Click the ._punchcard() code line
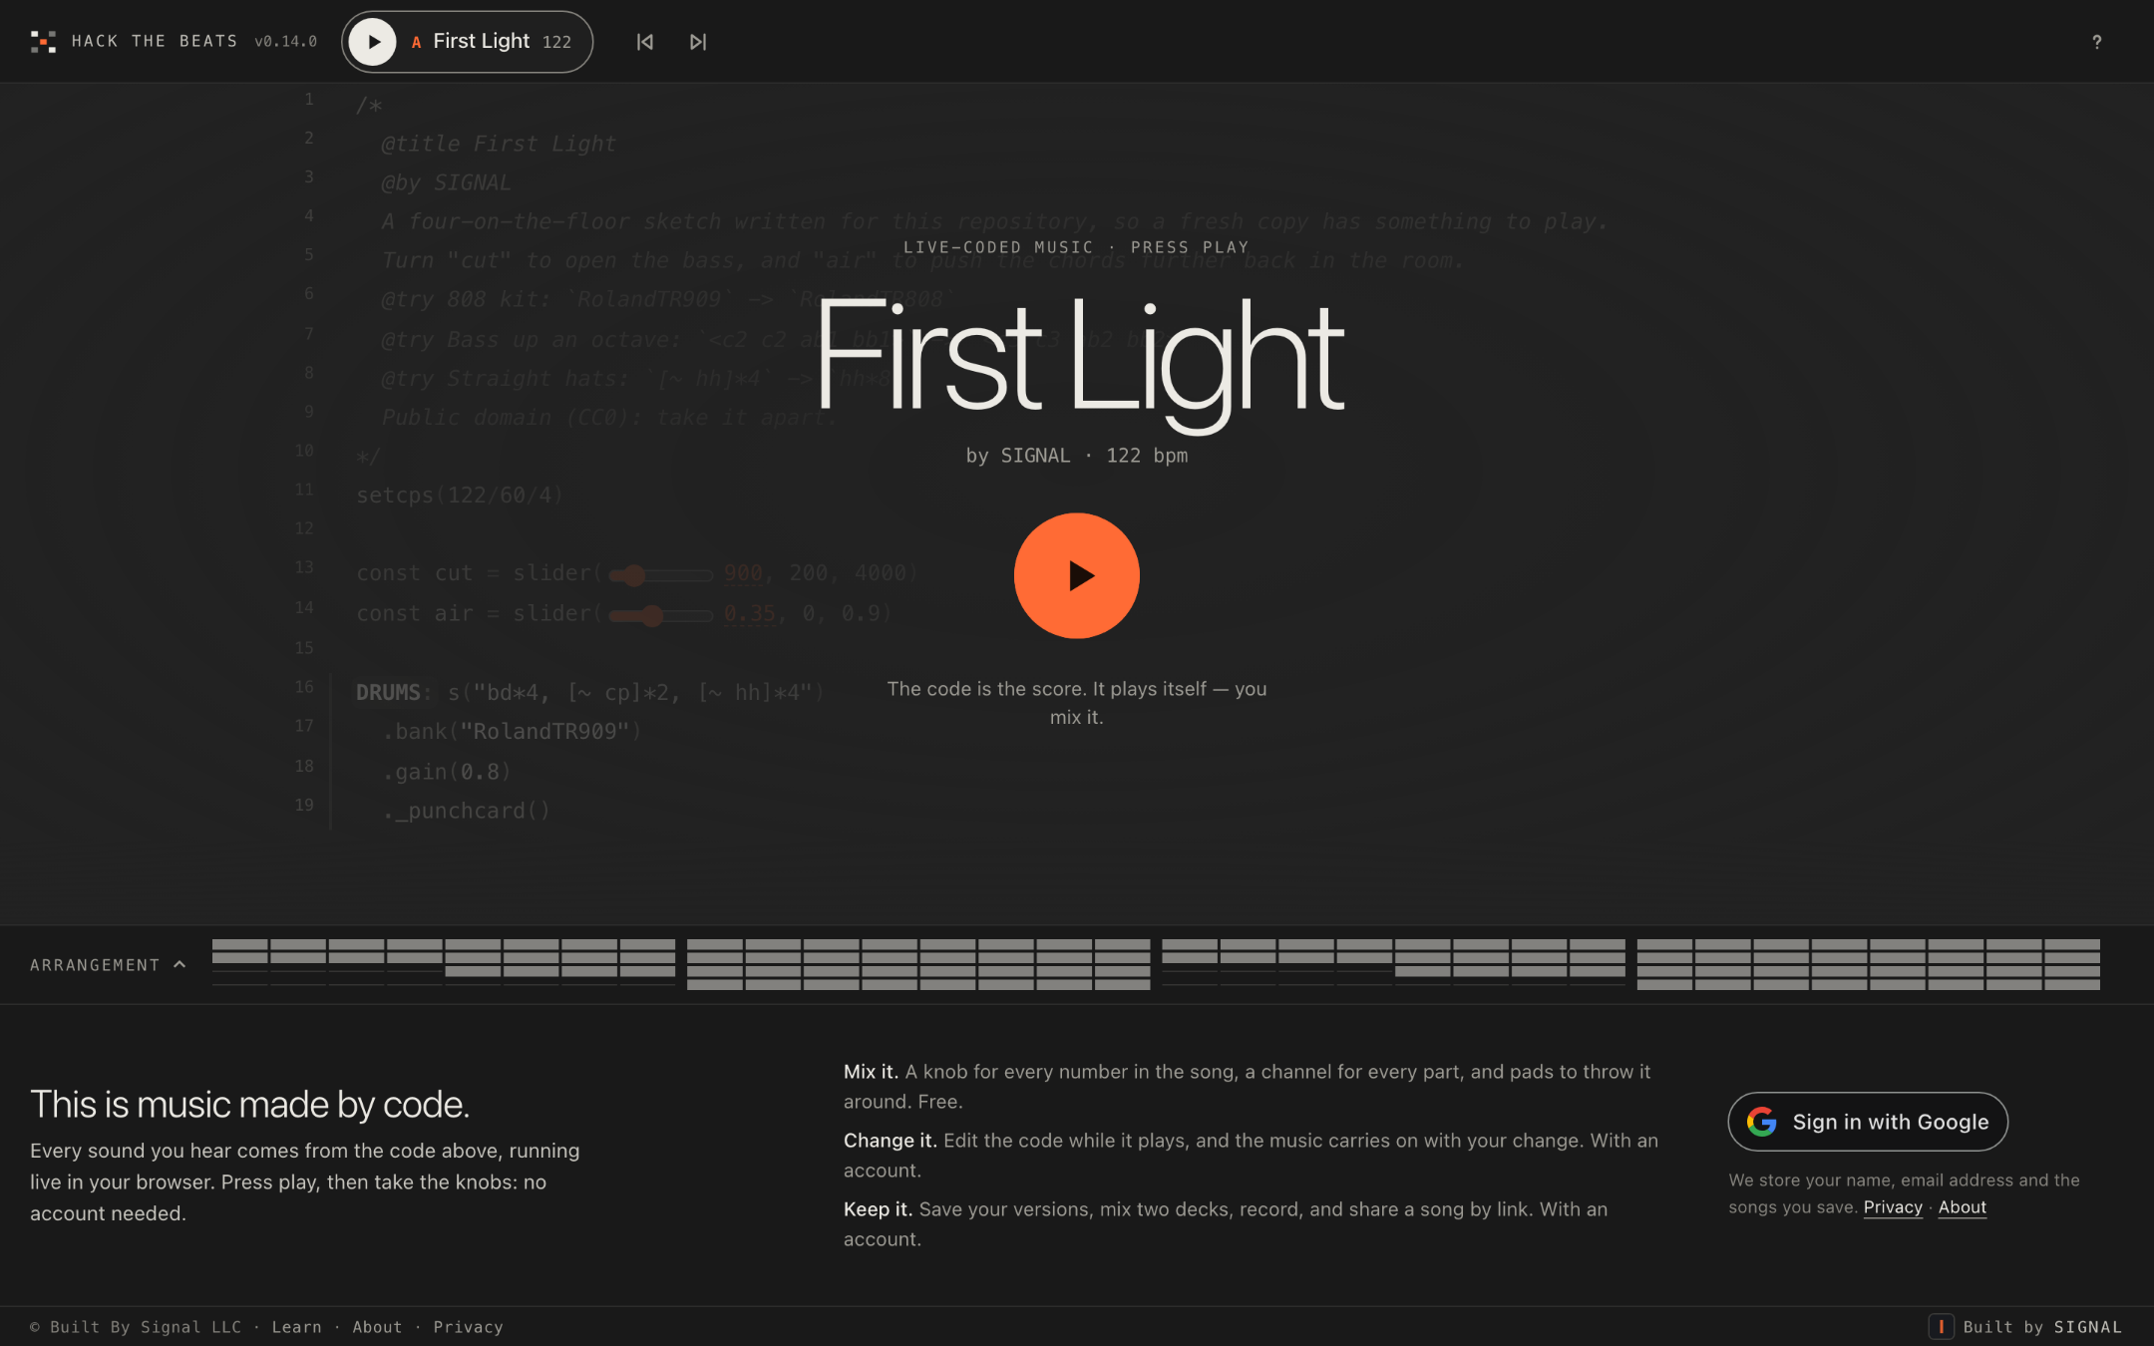 466,812
